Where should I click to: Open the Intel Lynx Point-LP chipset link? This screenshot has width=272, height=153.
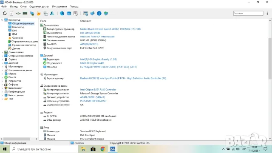(97, 37)
